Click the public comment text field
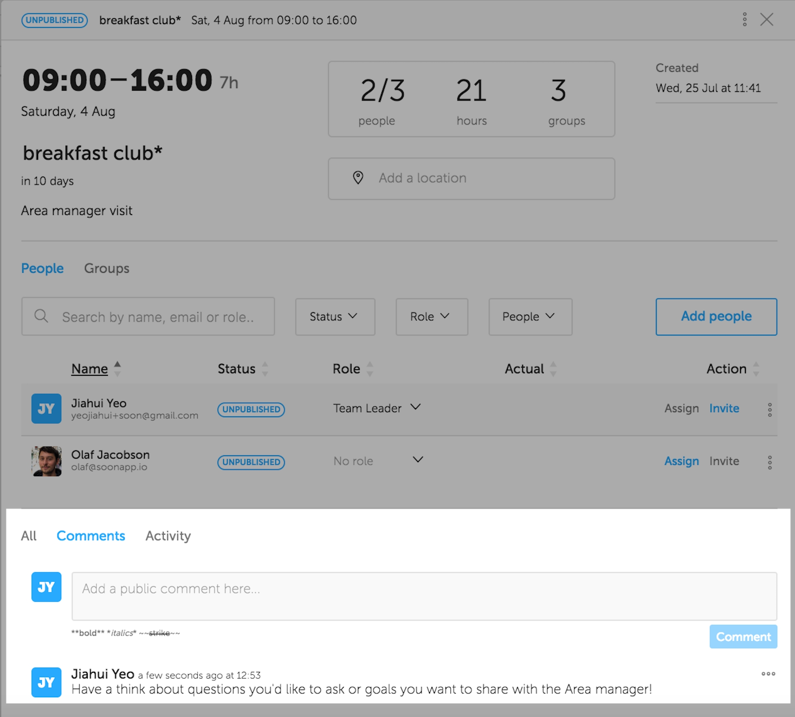 (424, 596)
